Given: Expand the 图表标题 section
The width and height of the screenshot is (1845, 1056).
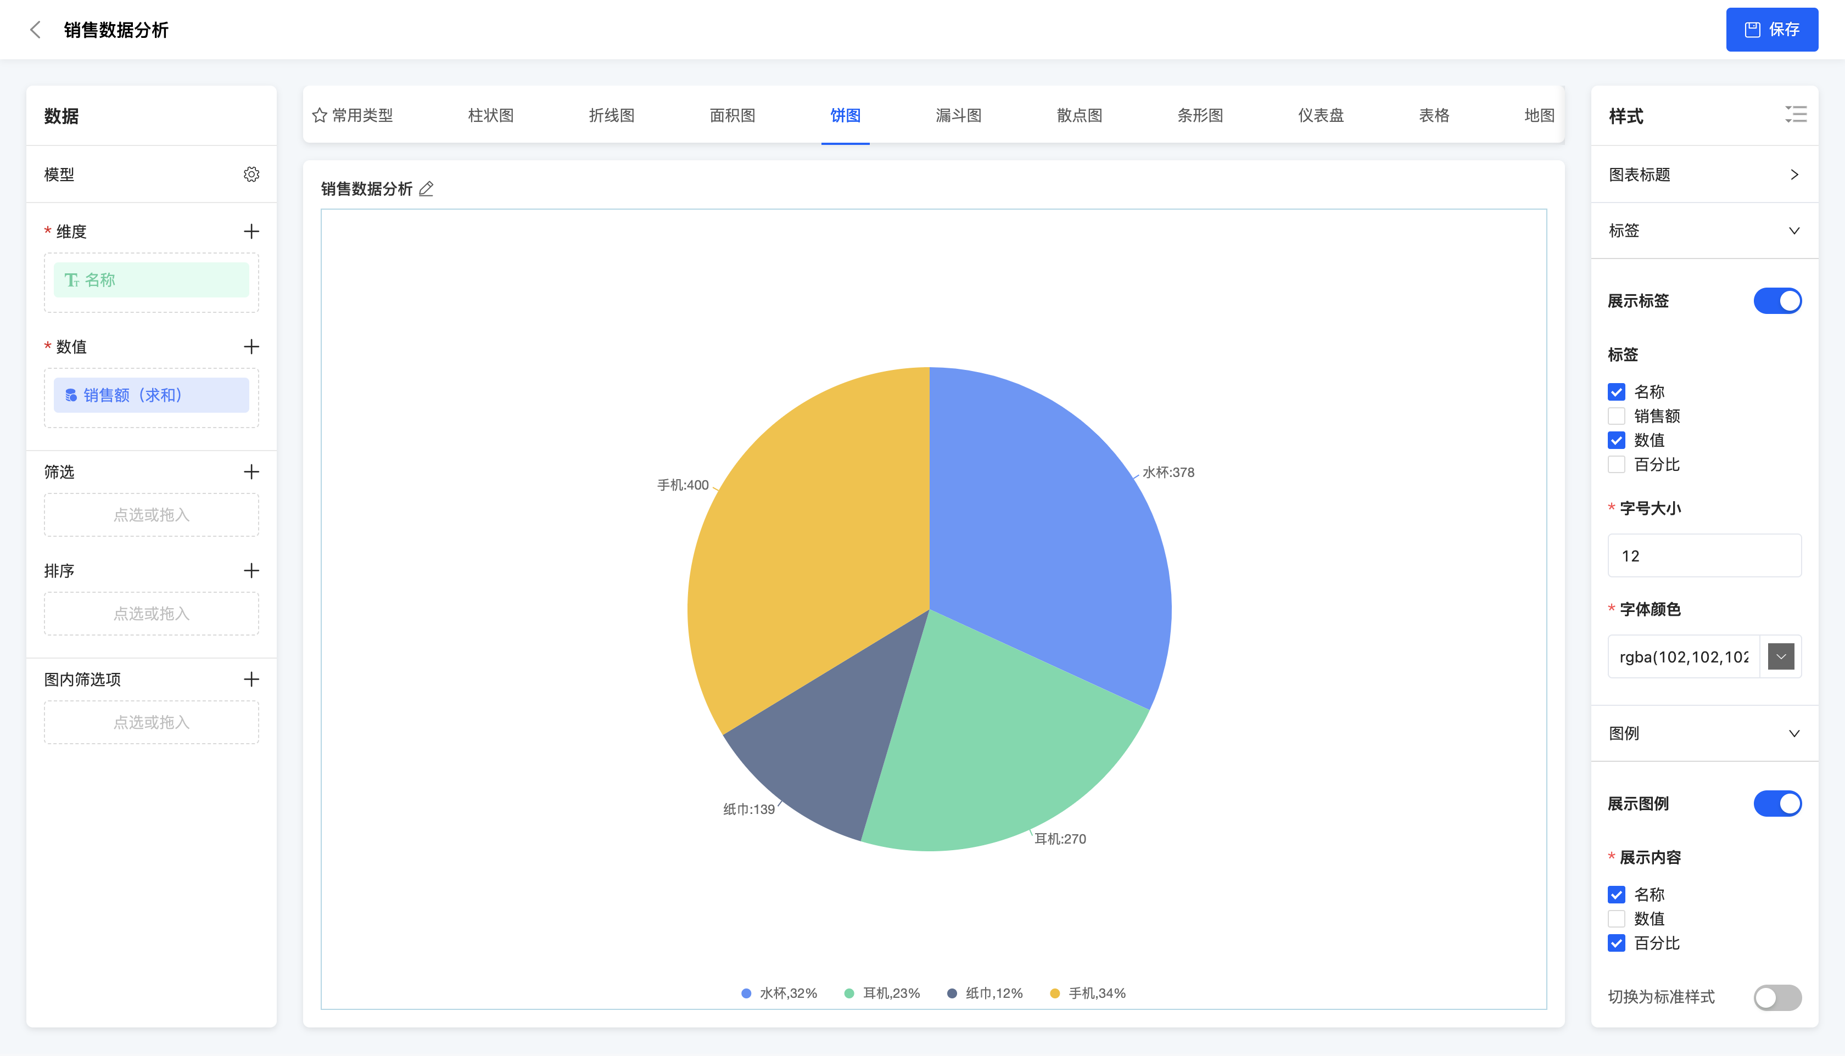Looking at the screenshot, I should click(1793, 175).
